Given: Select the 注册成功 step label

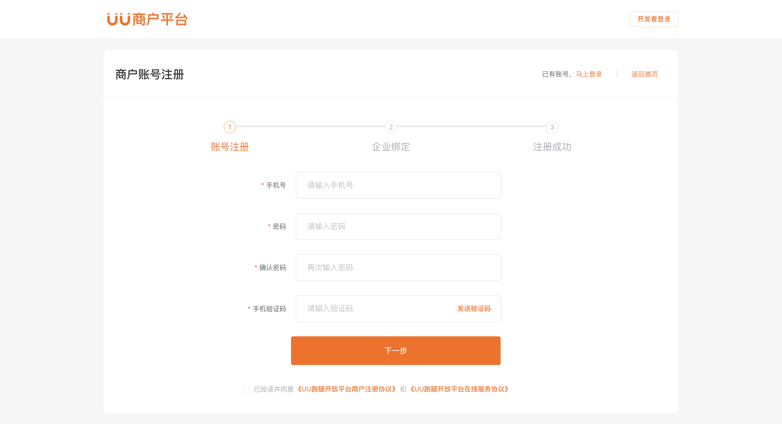Looking at the screenshot, I should tap(552, 147).
